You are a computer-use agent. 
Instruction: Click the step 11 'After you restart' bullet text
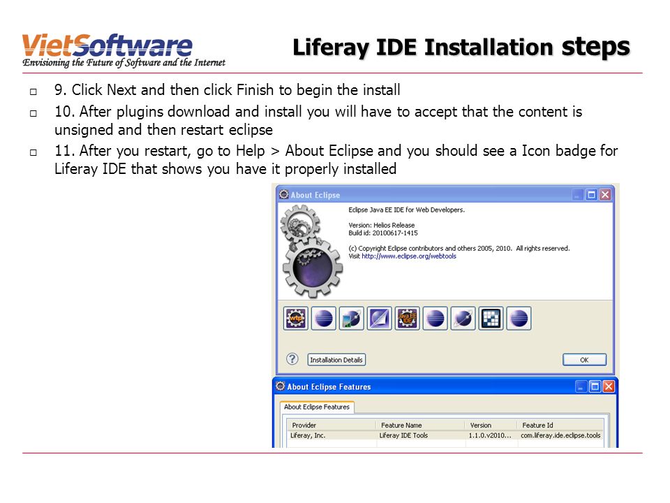[x=336, y=159]
